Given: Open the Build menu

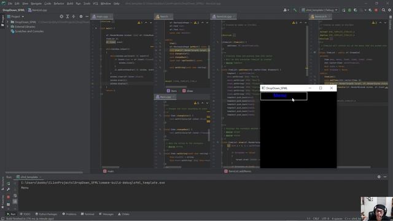Looking at the screenshot, I should 70,4.
